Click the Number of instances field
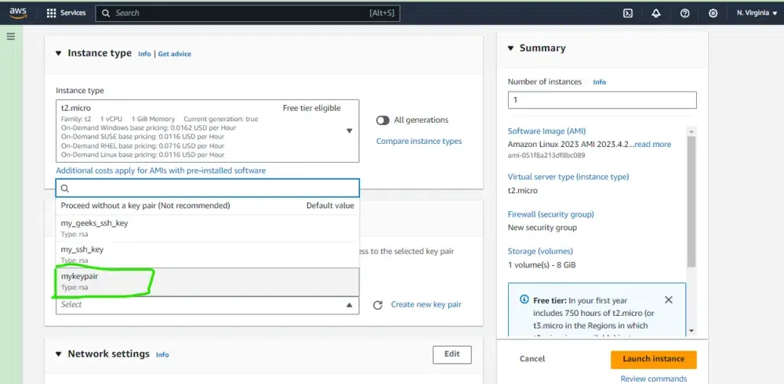The image size is (784, 384). tap(602, 100)
